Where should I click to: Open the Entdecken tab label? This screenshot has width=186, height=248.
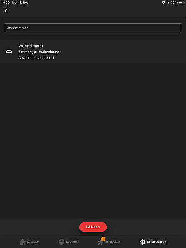113,241
